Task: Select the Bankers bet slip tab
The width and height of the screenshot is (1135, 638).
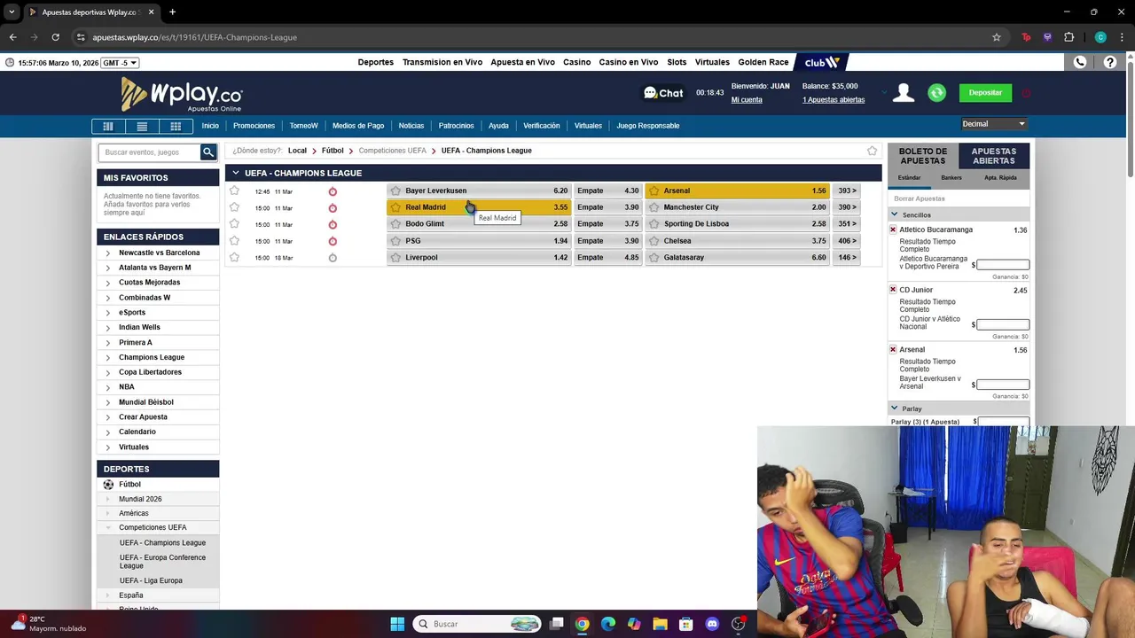Action: point(951,178)
